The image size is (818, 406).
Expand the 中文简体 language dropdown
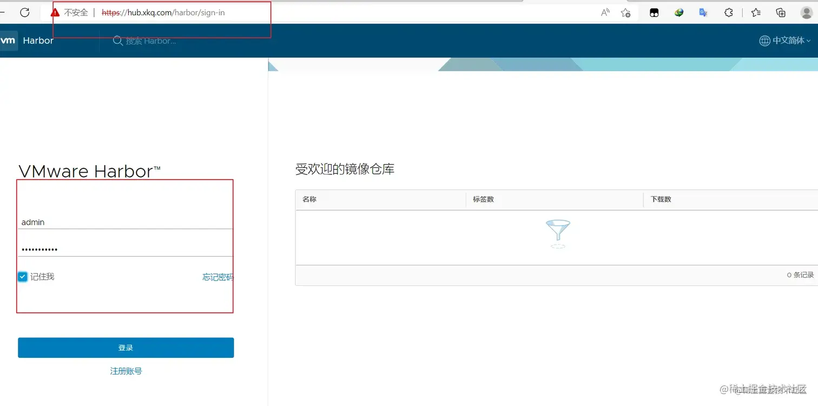(x=791, y=41)
